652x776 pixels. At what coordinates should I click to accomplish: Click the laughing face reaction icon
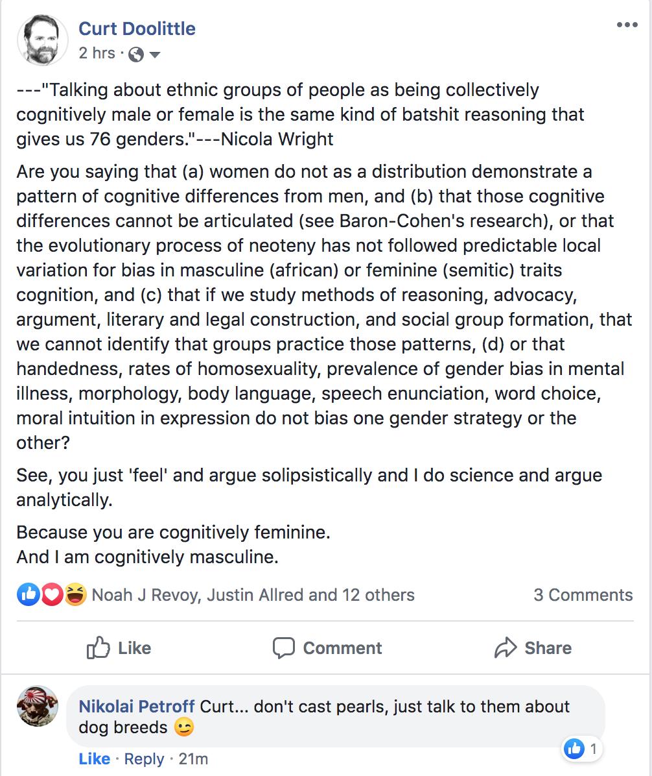75,594
